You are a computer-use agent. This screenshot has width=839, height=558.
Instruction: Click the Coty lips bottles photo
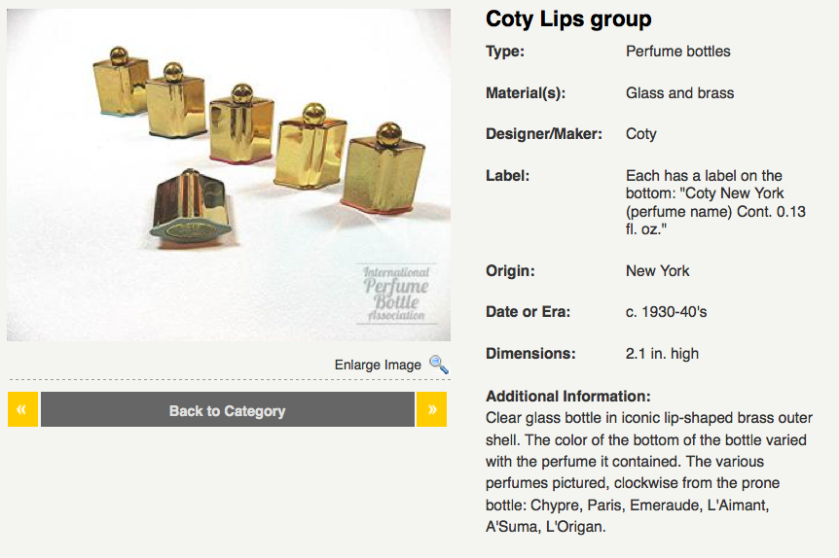[229, 175]
